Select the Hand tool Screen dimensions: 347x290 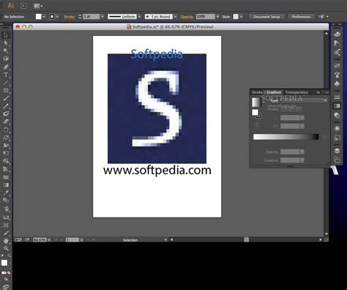coord(6,241)
